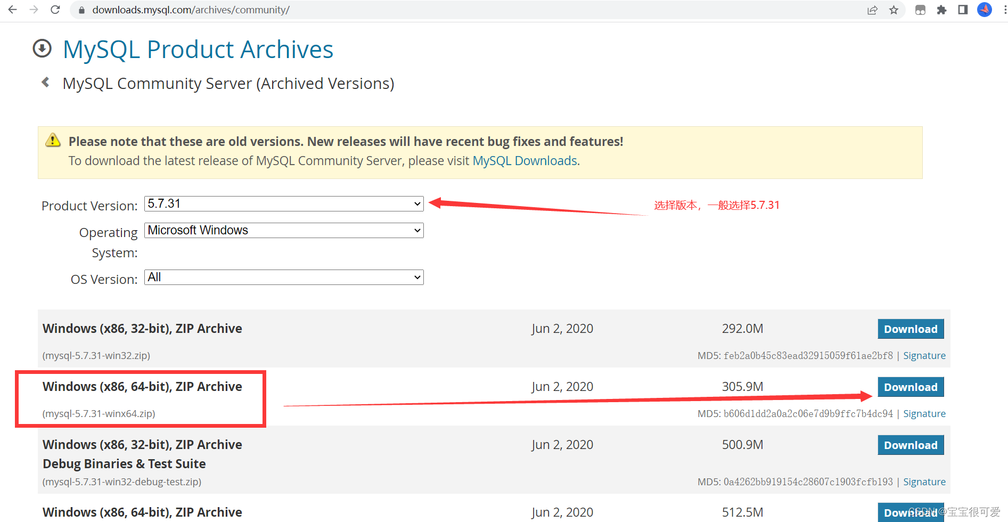Download the 32-bit Debug Binaries 500.9M

(x=911, y=445)
